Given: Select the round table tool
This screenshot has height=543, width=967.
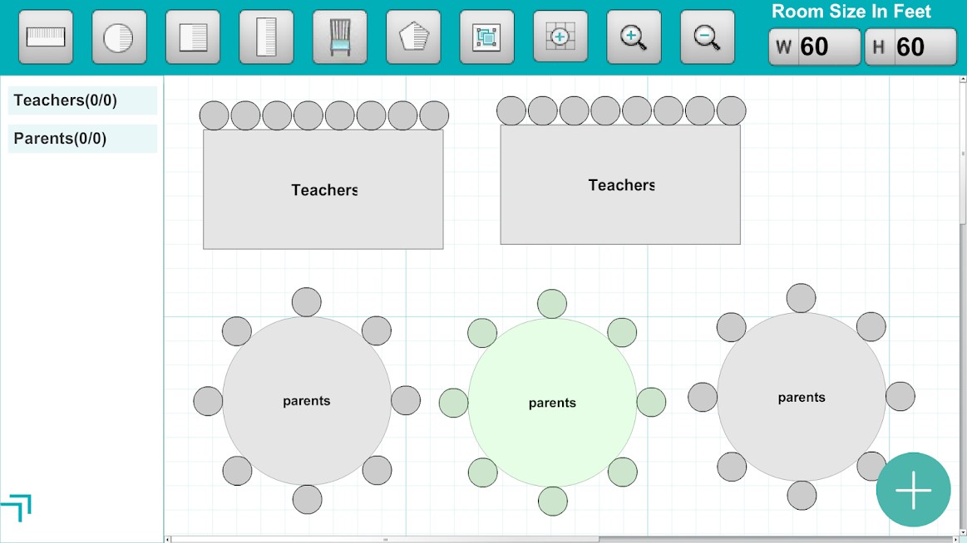Looking at the screenshot, I should pyautogui.click(x=119, y=37).
